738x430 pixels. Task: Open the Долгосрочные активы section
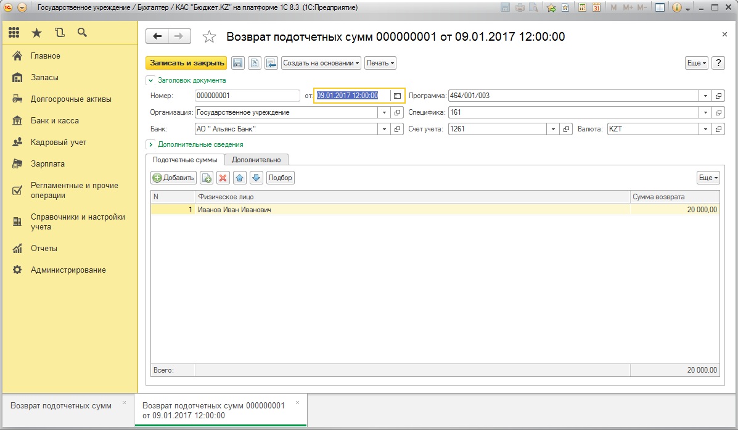pos(71,99)
